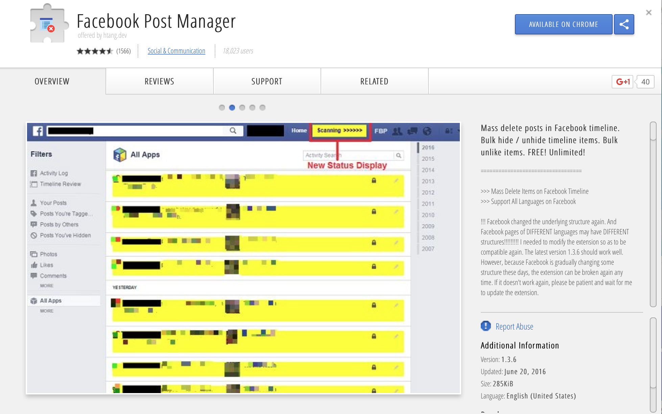Image resolution: width=662 pixels, height=414 pixels.
Task: Click the Social & Communication category link
Action: [176, 50]
